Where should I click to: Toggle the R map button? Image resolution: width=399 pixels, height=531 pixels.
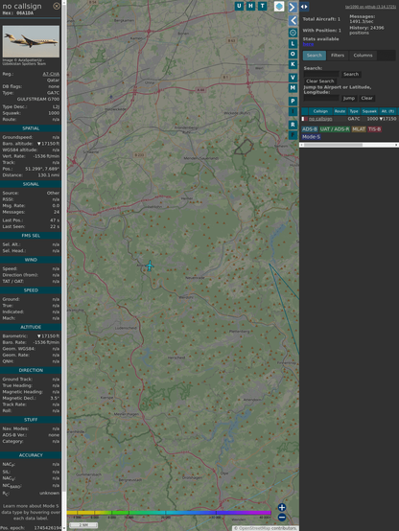[293, 125]
